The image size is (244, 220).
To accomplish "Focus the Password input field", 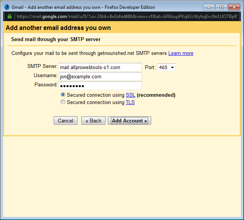I will (x=101, y=86).
